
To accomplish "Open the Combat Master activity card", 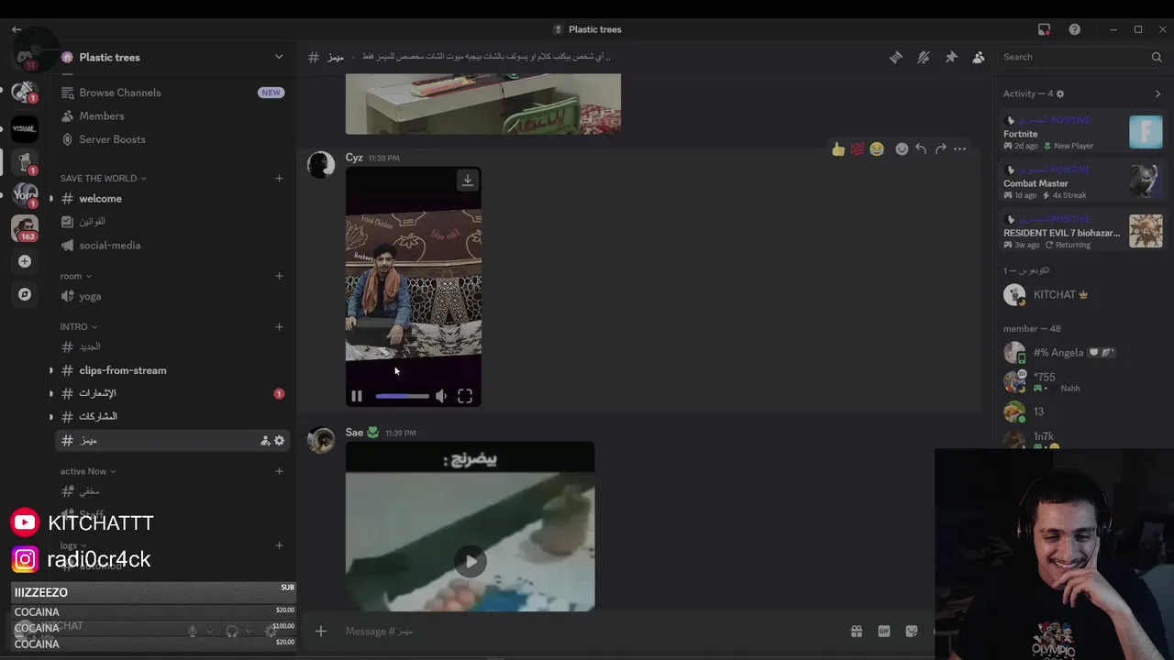I will (1082, 182).
